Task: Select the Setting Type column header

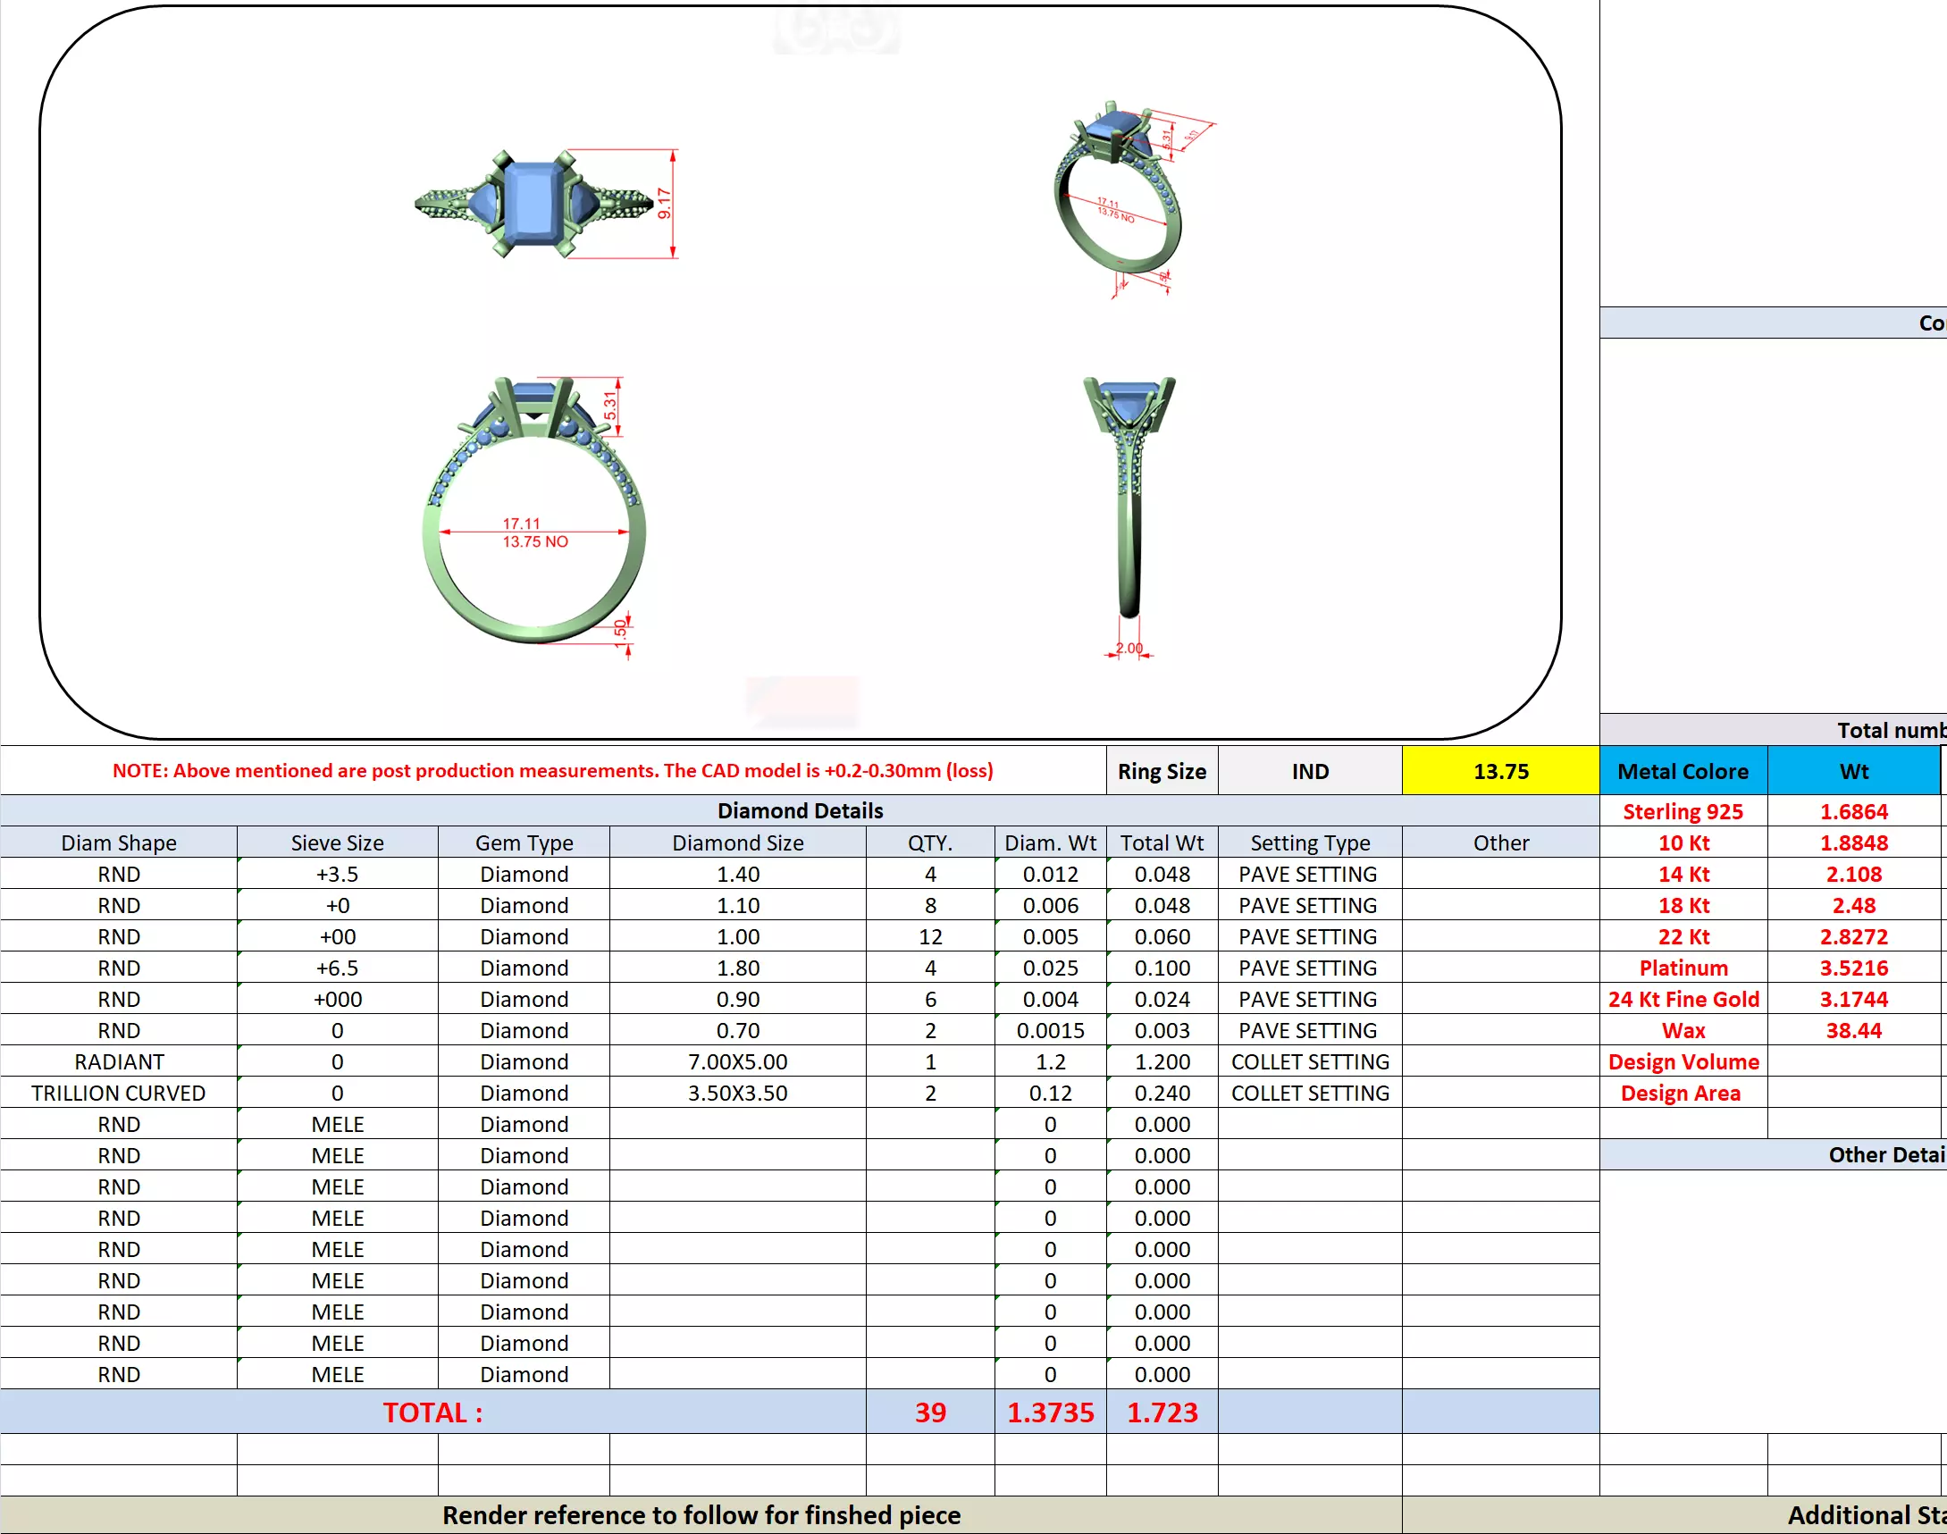Action: coord(1309,842)
